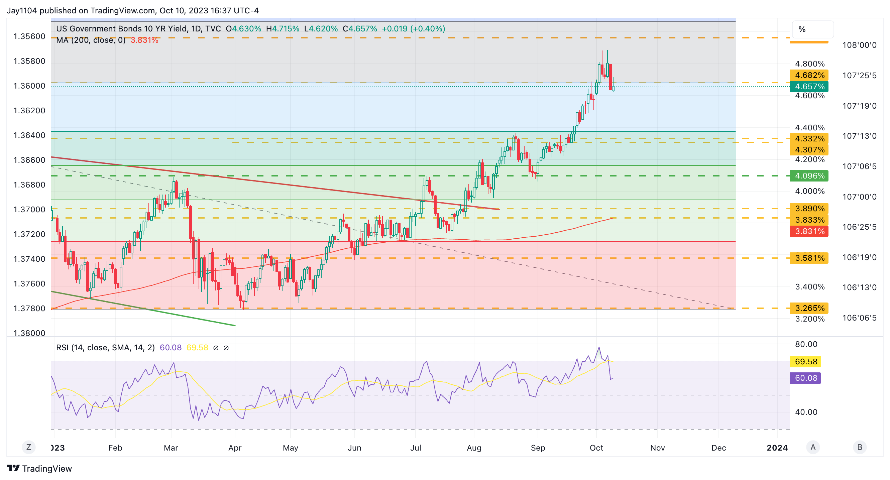Click the TradingView logo at bottom left

point(13,468)
